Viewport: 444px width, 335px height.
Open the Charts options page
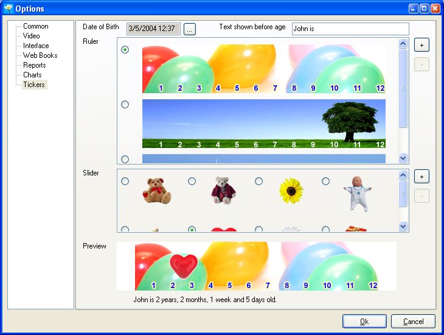tap(32, 74)
